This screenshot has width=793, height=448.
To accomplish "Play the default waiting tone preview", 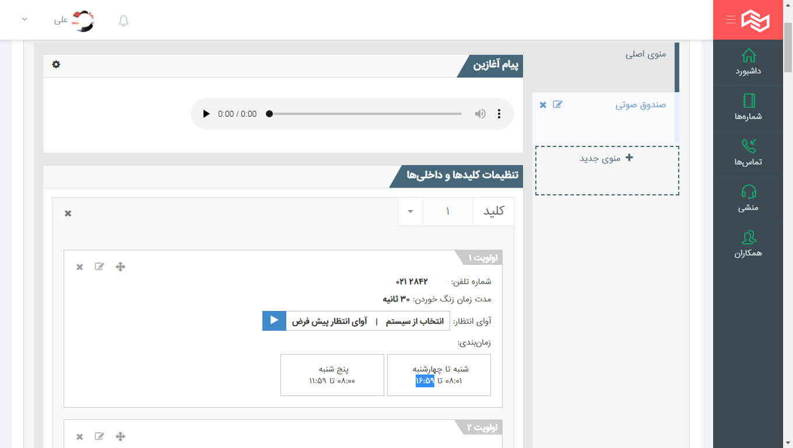I will click(x=274, y=321).
